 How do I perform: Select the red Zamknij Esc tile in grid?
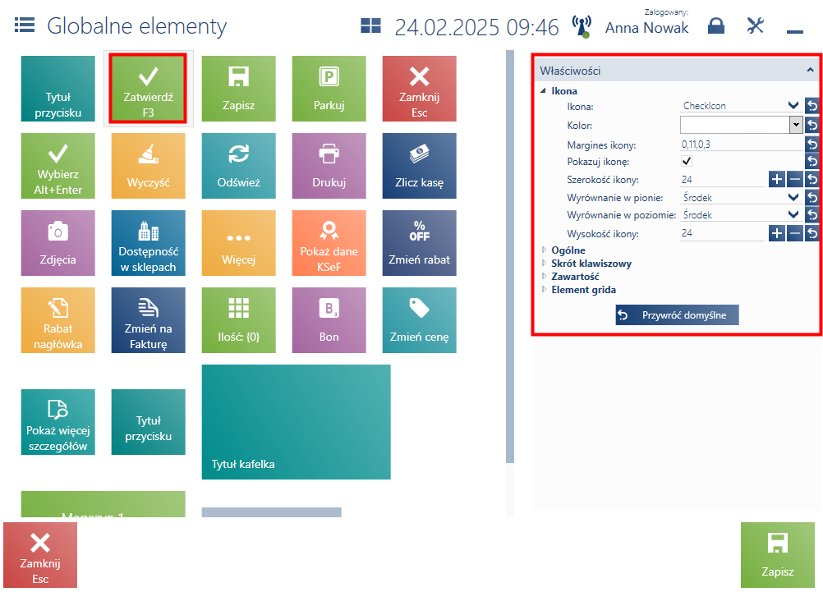(x=420, y=89)
